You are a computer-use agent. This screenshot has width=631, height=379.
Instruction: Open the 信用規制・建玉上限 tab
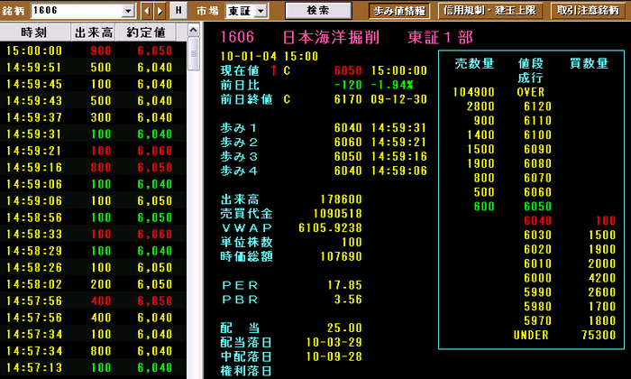(489, 11)
